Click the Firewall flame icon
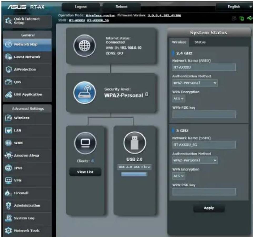 pos(8,193)
